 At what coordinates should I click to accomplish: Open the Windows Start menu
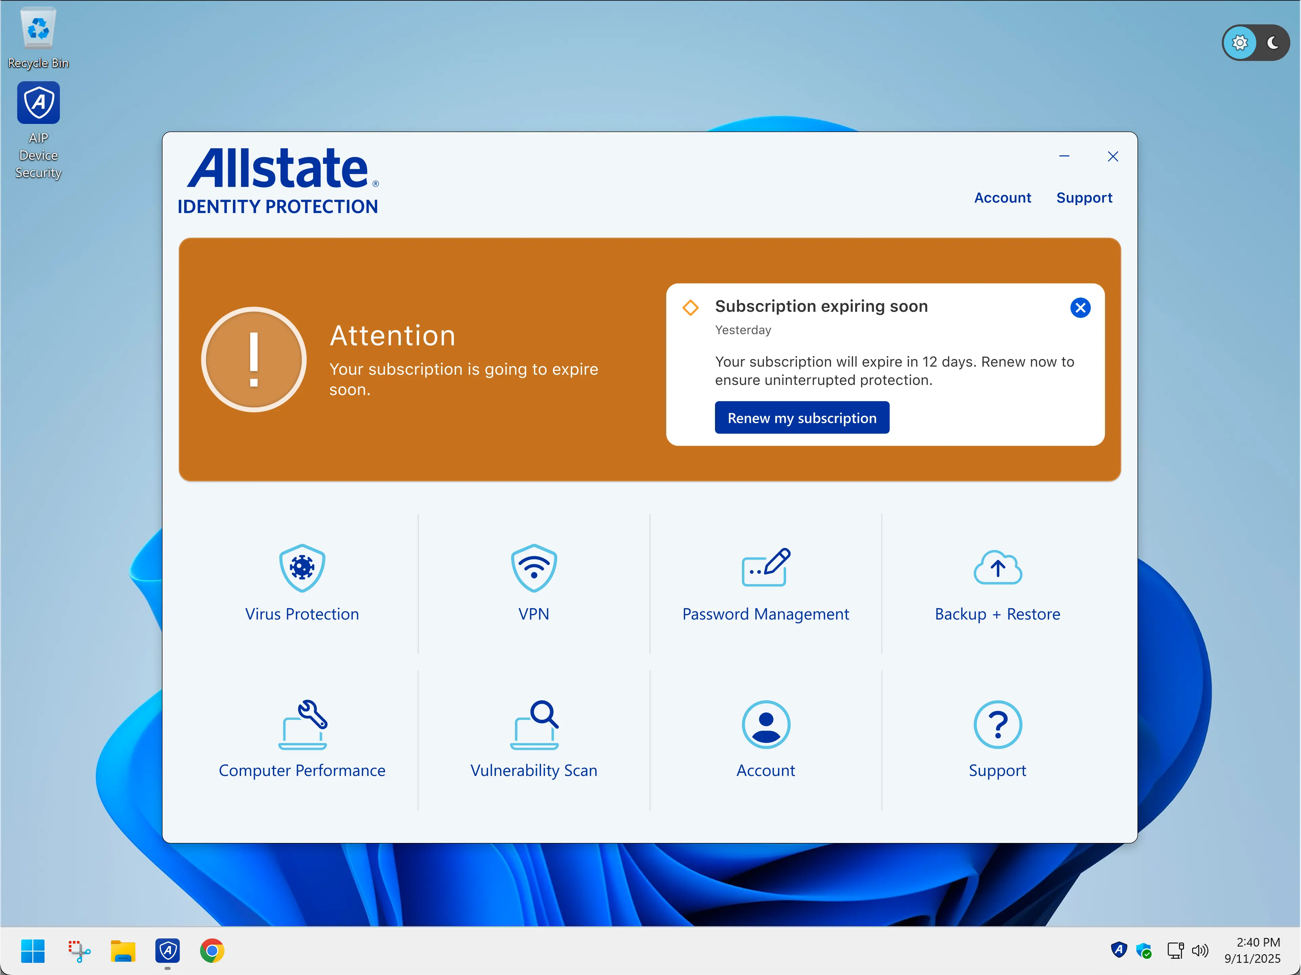tap(33, 951)
